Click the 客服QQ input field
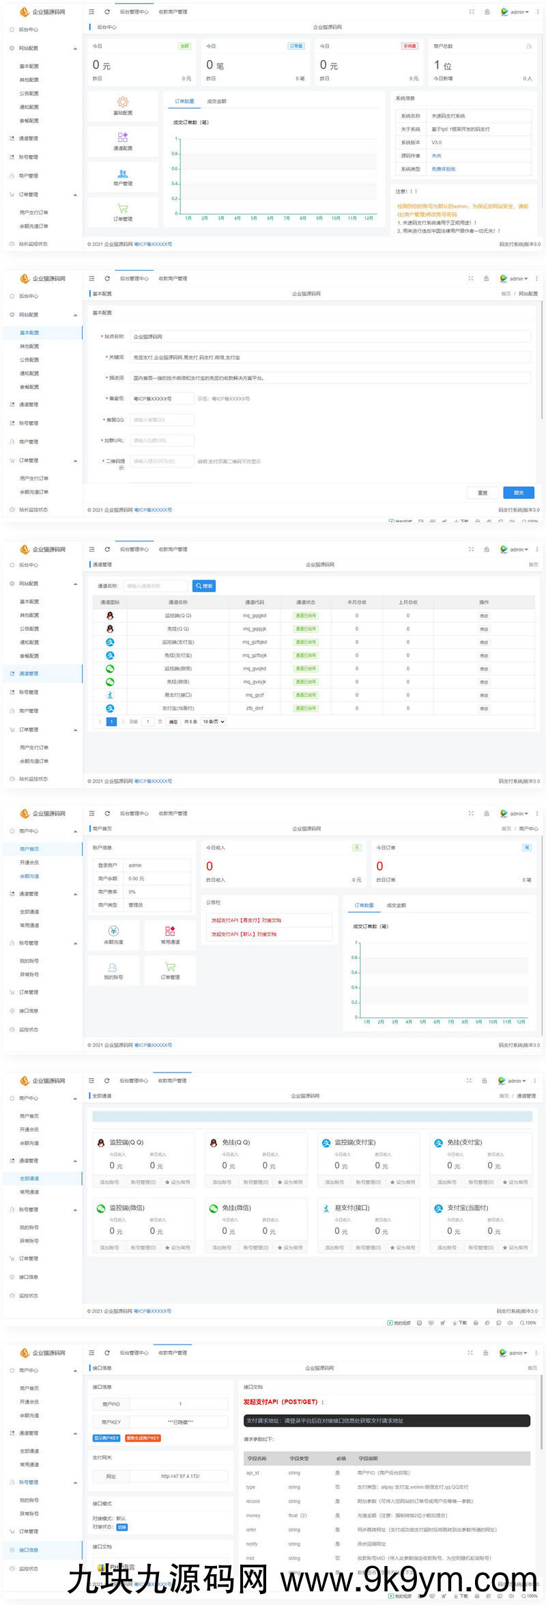Screen dimensions: 546x1605 click(x=162, y=420)
